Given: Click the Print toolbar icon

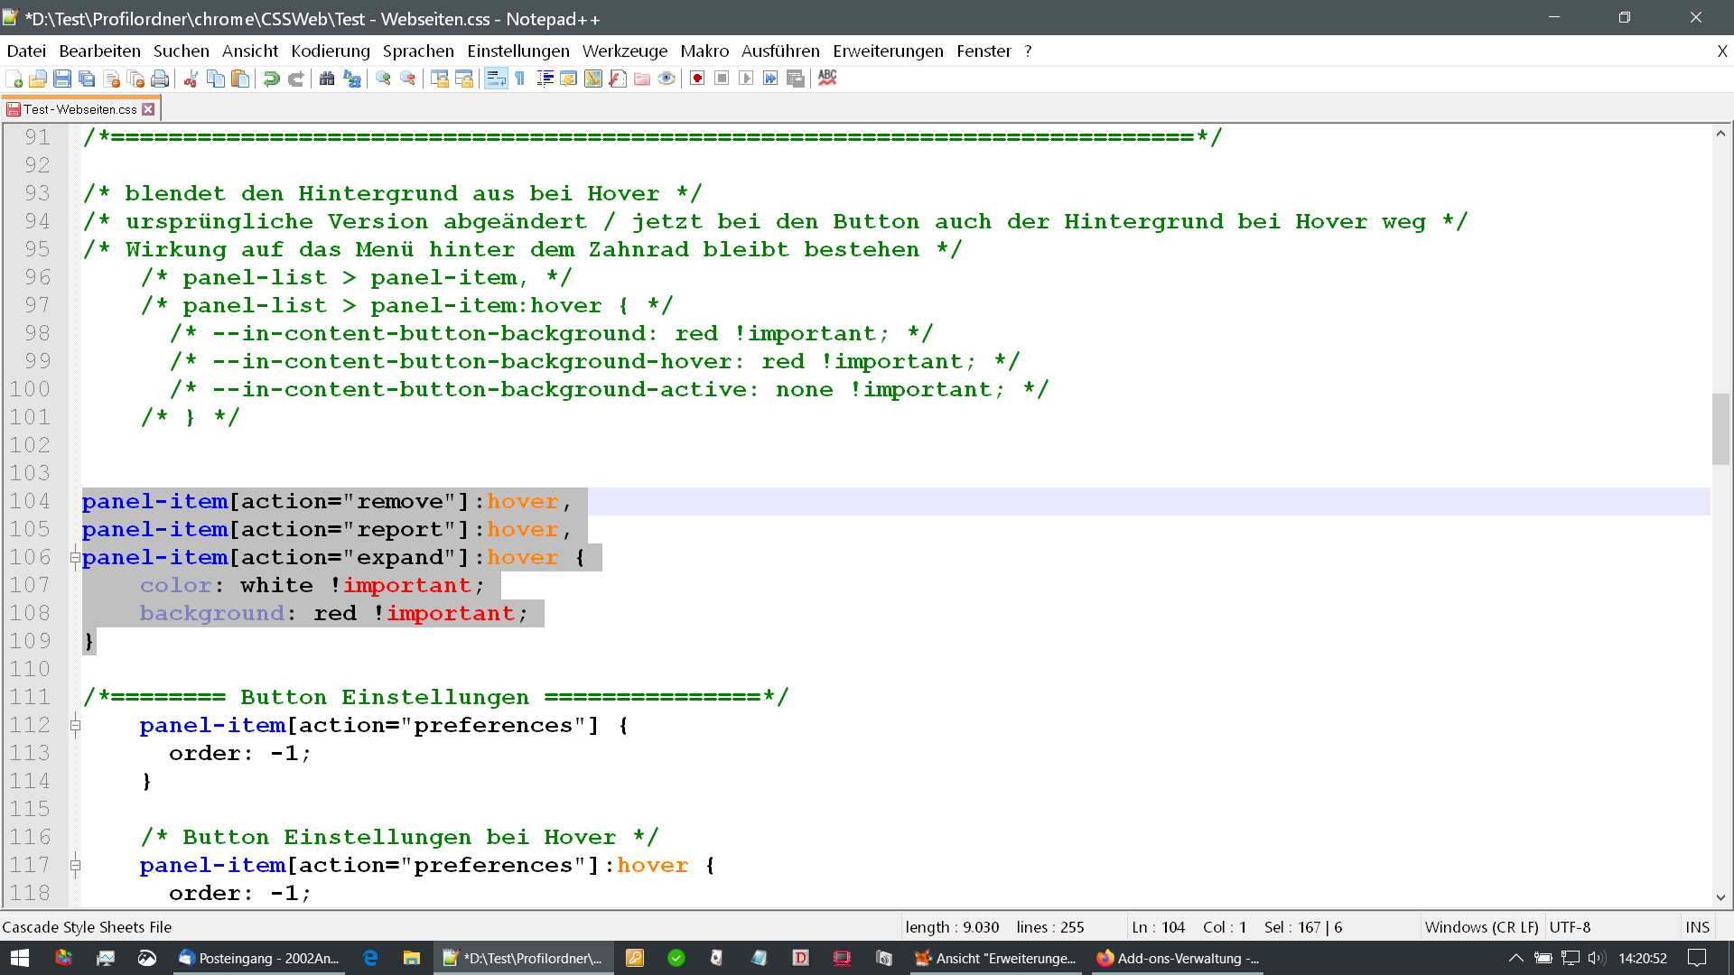Looking at the screenshot, I should 160,79.
